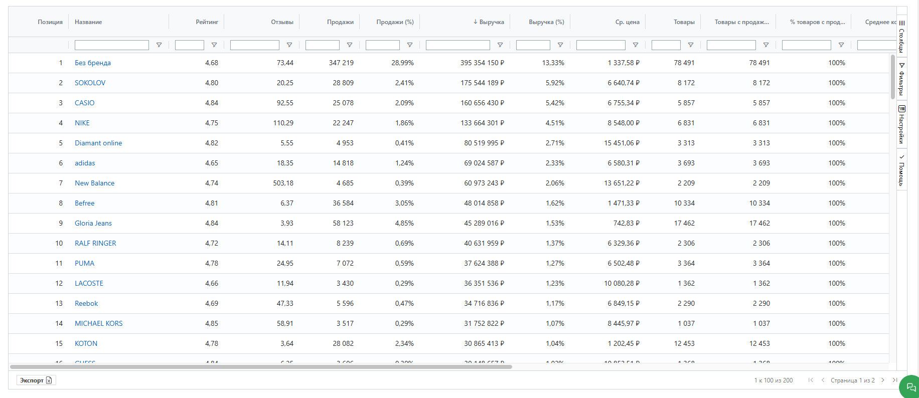Viewport: 919px width, 398px height.
Task: Open filter icon for Выручка column
Action: click(500, 45)
